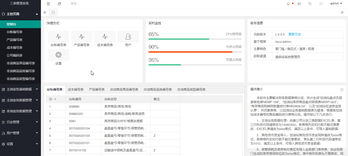Open the 设置 gear shortcut
Viewport: 348px width, 156px height.
click(x=58, y=55)
